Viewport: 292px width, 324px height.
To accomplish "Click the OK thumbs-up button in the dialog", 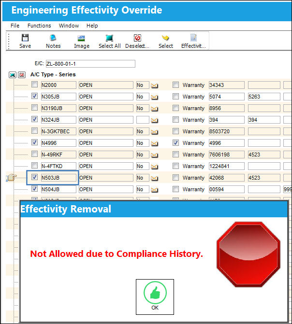I will (x=155, y=297).
